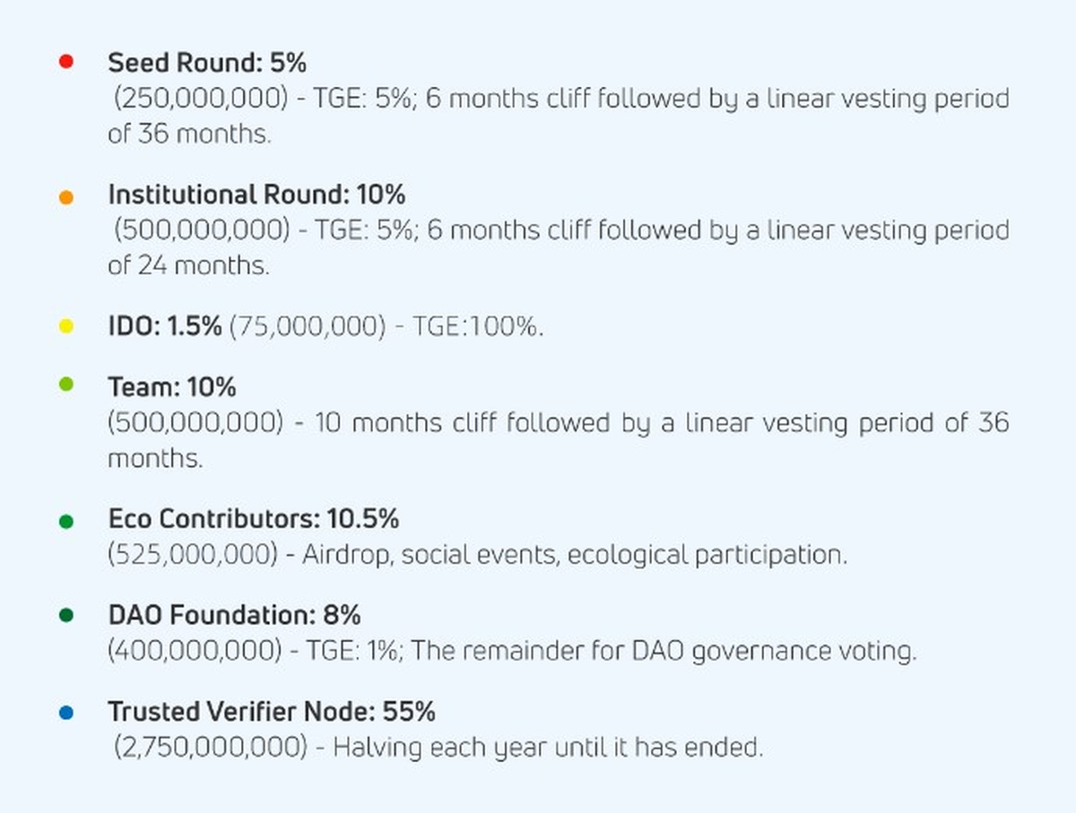Click the "Team: 10%" heading
The height and width of the screenshot is (813, 1076).
click(x=172, y=387)
